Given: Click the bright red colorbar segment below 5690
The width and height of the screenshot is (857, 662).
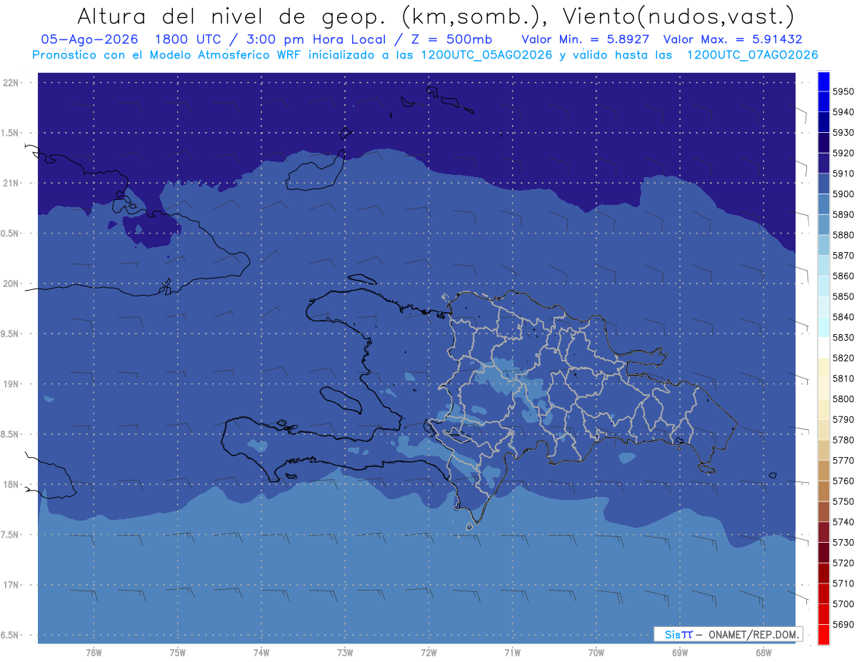Looking at the screenshot, I should tap(823, 634).
